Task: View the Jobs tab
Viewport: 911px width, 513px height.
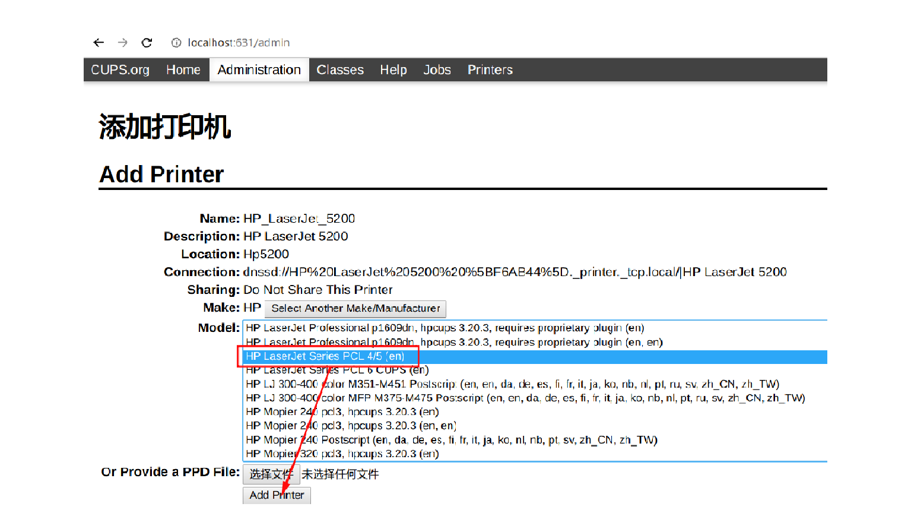Action: click(x=437, y=70)
